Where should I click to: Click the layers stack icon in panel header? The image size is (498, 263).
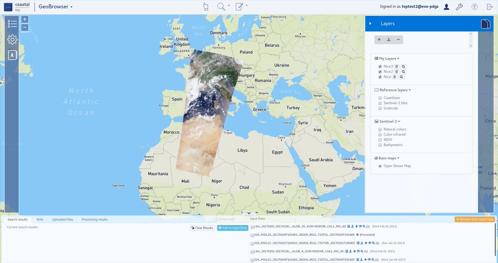[x=485, y=24]
